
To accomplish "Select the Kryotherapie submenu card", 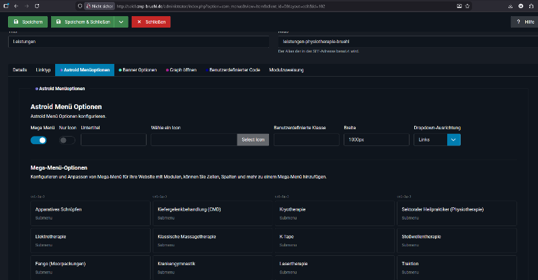I will [333, 213].
